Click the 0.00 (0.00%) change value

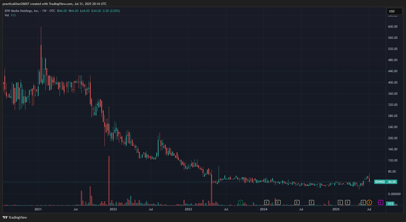[111, 11]
